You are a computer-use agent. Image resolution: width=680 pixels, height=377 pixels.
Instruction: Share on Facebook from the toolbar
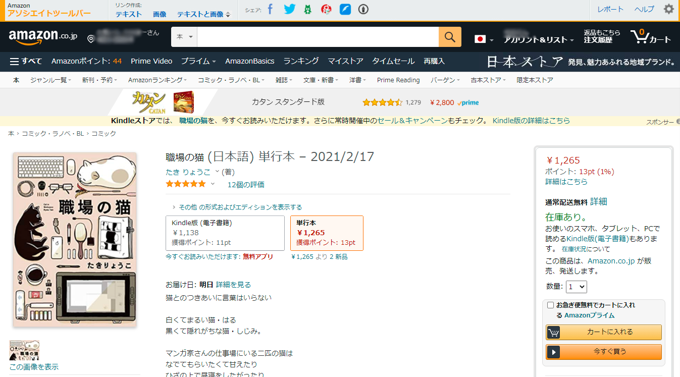[x=270, y=9]
